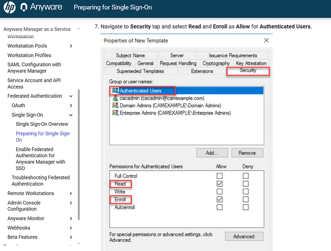This screenshot has height=251, width=331.
Task: Expand Beta Features section
Action: pyautogui.click(x=71, y=237)
